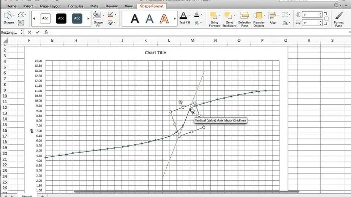This screenshot has width=351, height=197.
Task: Toggle the lock aspect ratio box
Action: (x=326, y=18)
